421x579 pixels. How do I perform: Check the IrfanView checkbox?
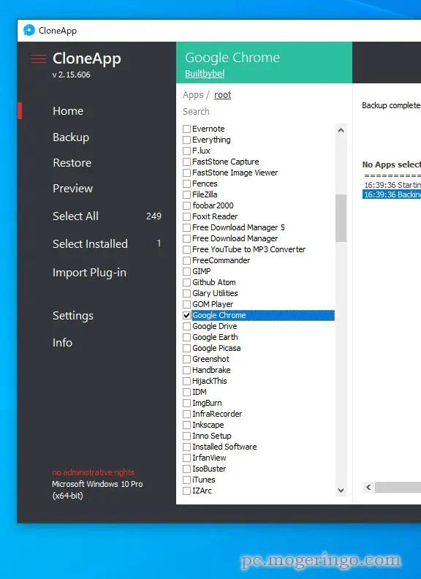187,458
